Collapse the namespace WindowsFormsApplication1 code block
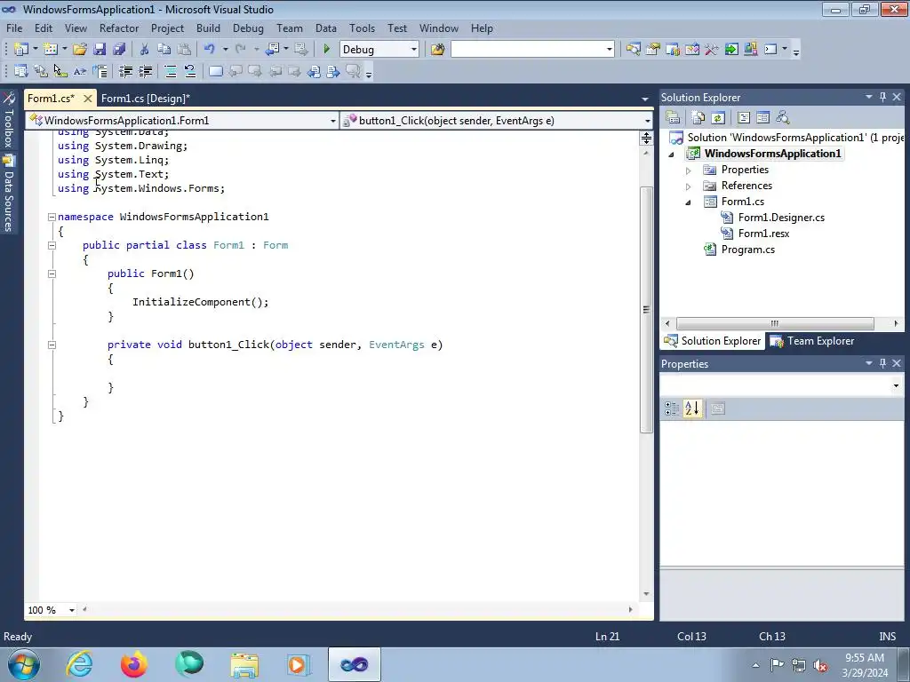 [x=52, y=217]
